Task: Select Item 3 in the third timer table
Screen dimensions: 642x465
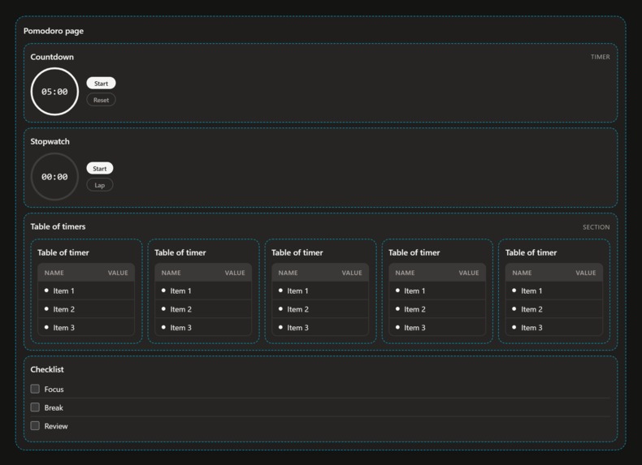Action: (x=320, y=328)
